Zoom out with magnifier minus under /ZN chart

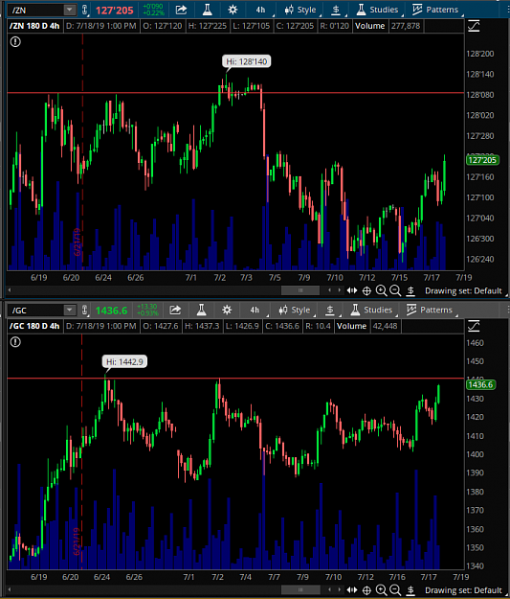click(395, 290)
